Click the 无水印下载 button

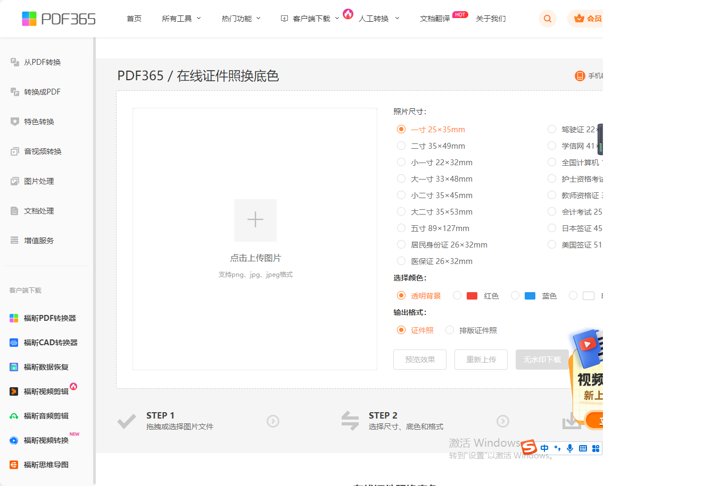click(542, 360)
